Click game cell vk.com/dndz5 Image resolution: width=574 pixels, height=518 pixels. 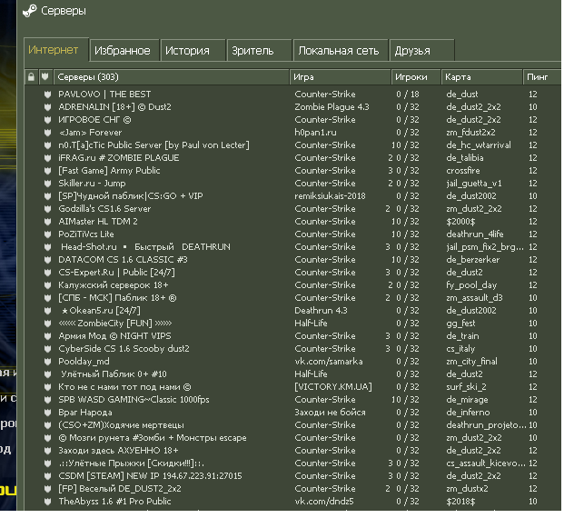click(x=324, y=501)
